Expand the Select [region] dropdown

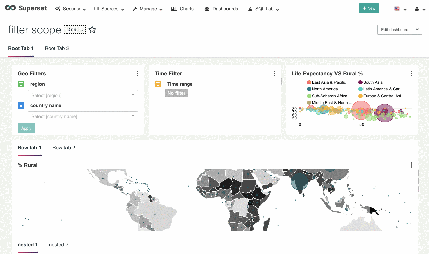pos(83,95)
